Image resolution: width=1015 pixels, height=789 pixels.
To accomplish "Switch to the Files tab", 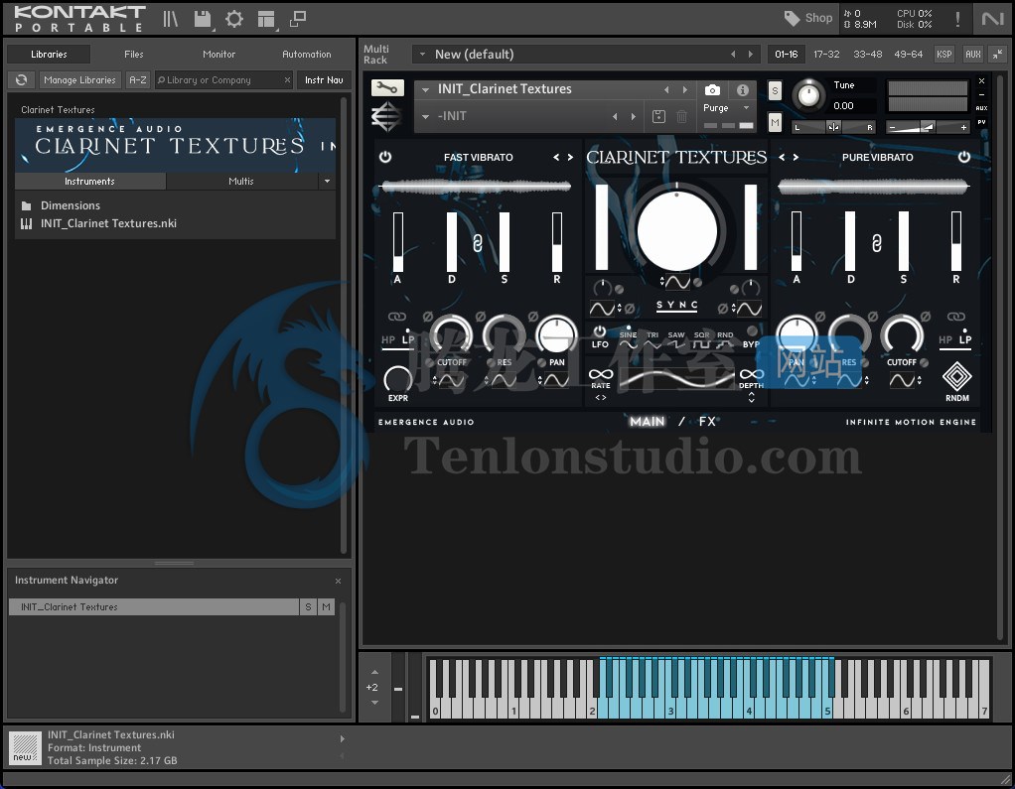I will [x=134, y=55].
